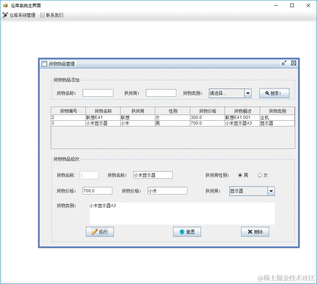Click the arrow of 请选择... dropdown
This screenshot has width=317, height=284.
click(248, 93)
